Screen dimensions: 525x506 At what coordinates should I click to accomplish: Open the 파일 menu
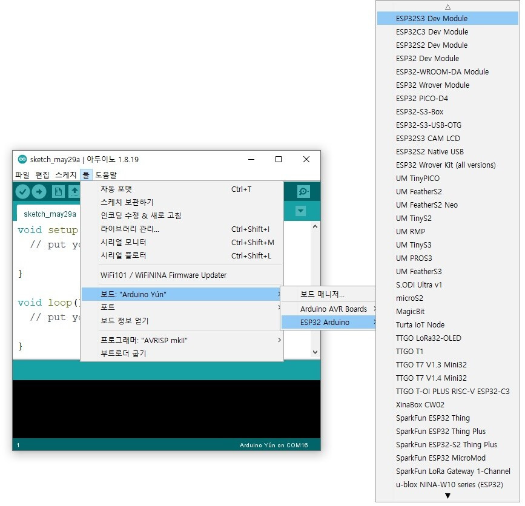(22, 175)
